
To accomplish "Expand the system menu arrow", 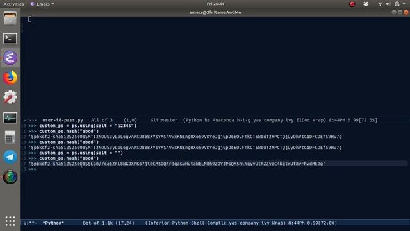I will [x=404, y=4].
